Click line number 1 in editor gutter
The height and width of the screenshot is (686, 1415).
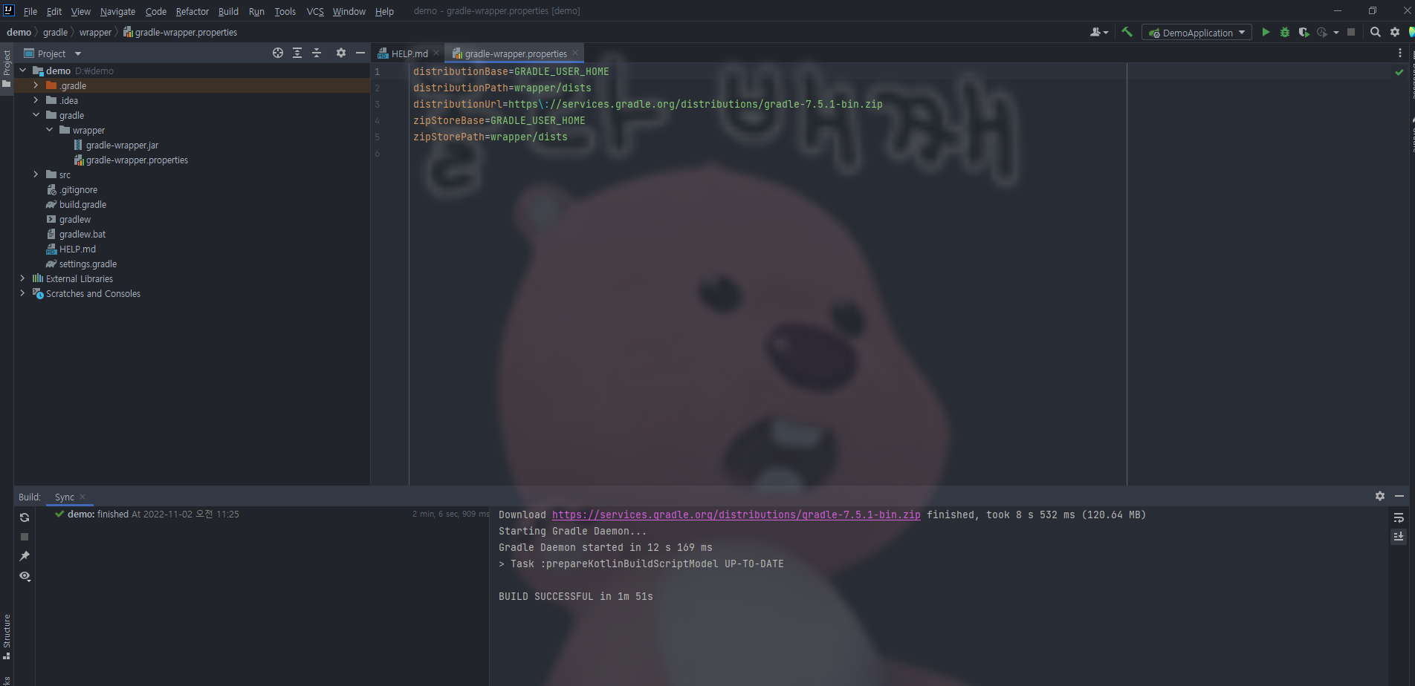[378, 72]
